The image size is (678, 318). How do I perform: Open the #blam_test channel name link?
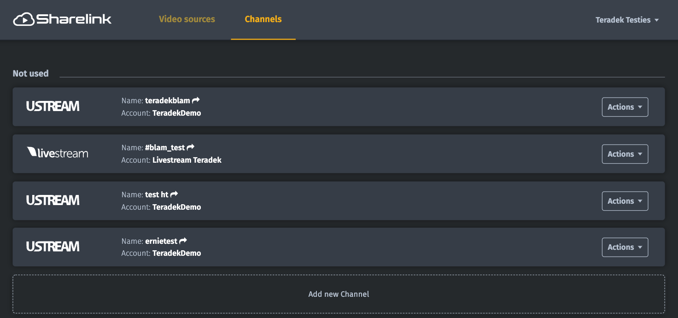165,147
